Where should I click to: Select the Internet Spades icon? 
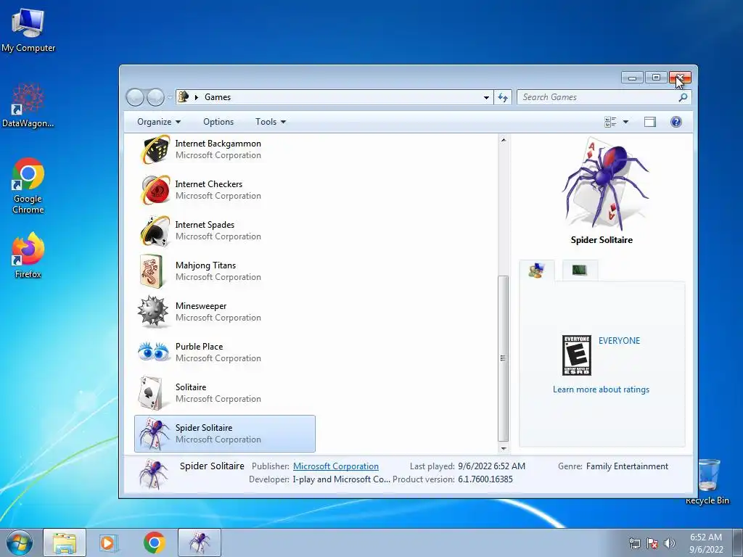tap(155, 231)
